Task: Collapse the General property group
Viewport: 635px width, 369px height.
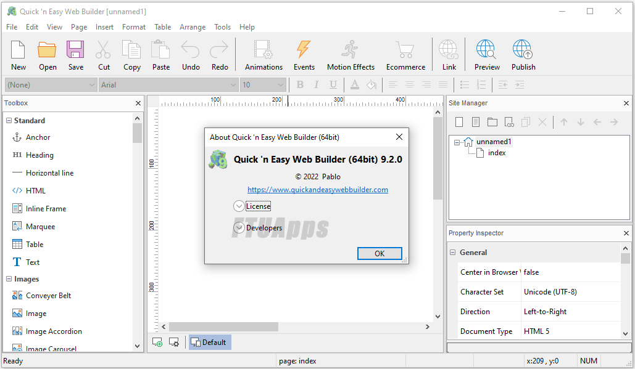Action: (x=453, y=252)
